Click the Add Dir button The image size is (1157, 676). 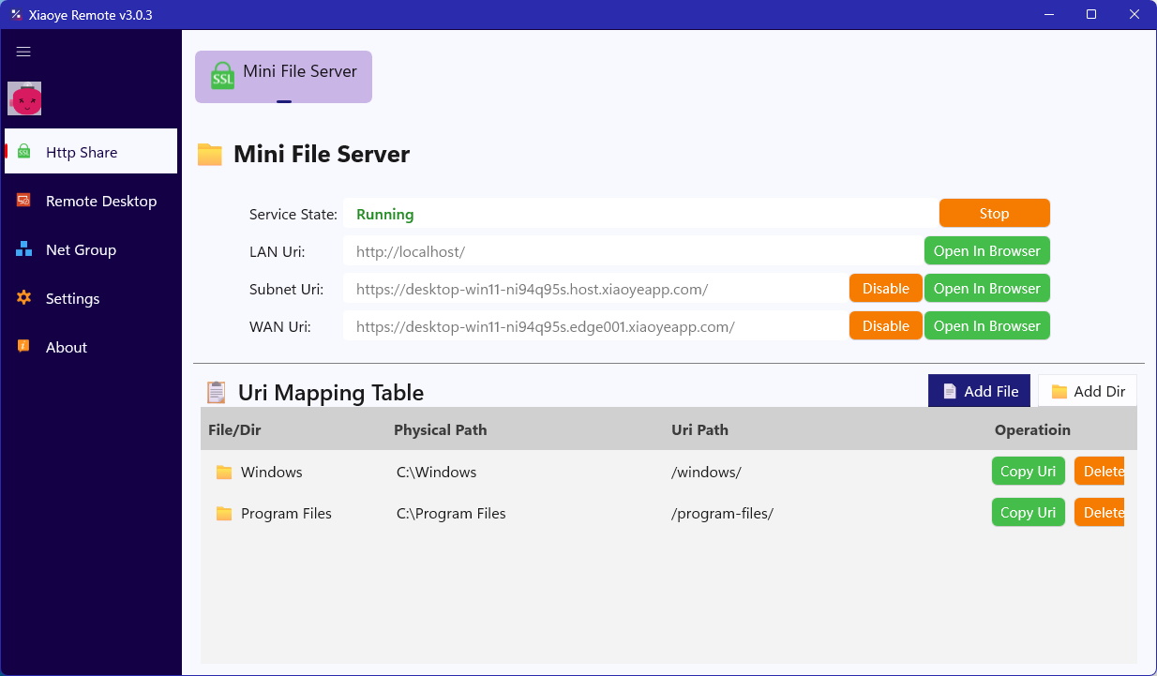1088,391
